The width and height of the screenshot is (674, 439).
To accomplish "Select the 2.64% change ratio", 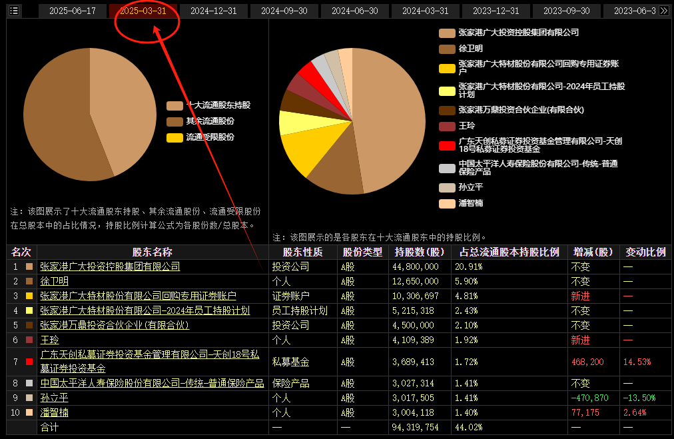I will 635,412.
